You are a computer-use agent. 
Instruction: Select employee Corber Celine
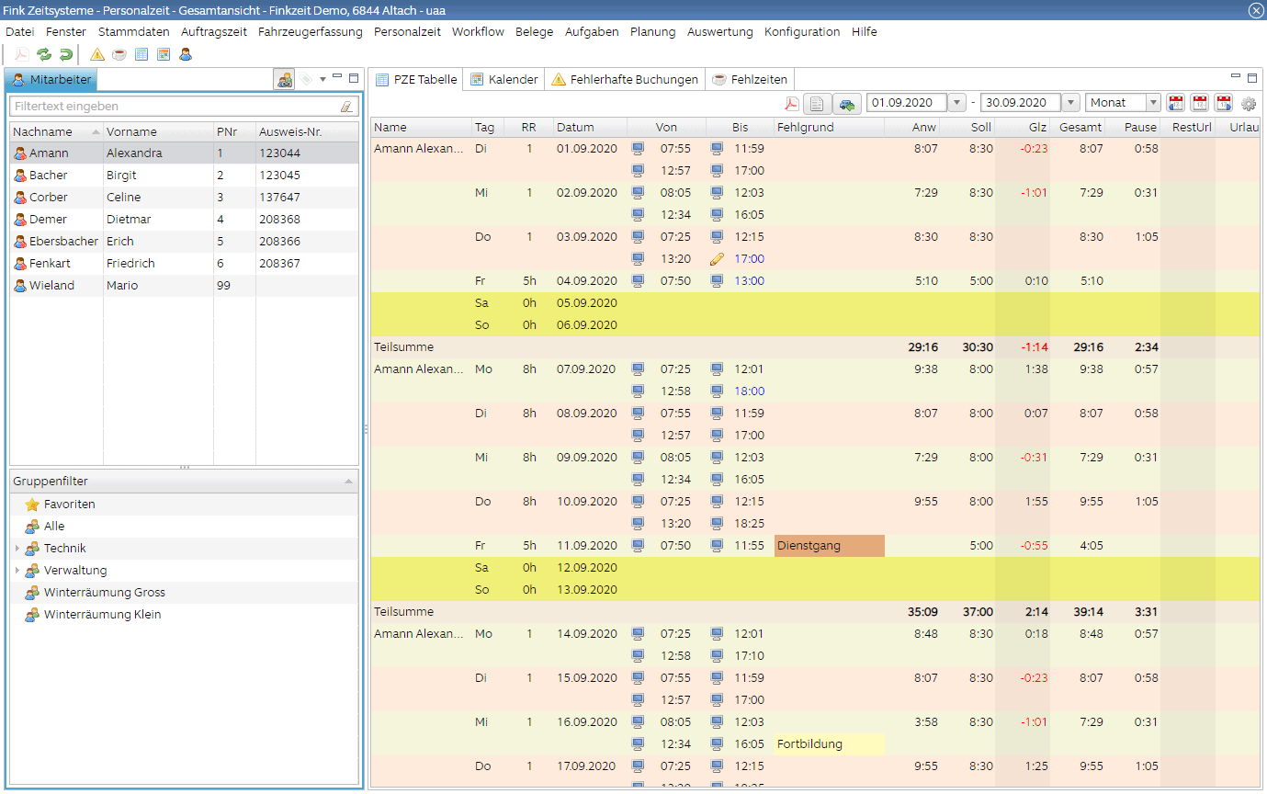pos(184,198)
